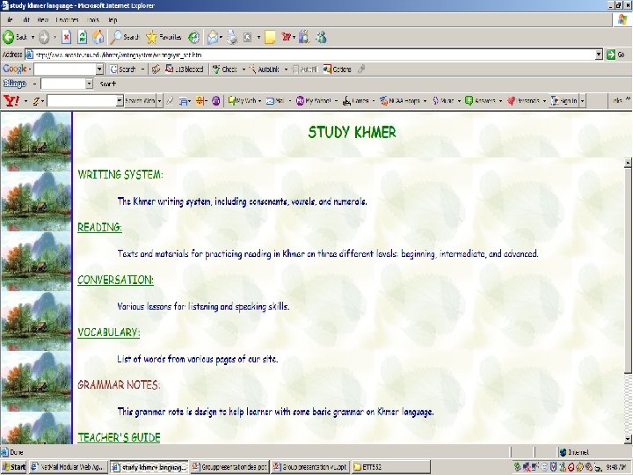633x475 pixels.
Task: Open the Tools menu
Action: click(x=93, y=19)
